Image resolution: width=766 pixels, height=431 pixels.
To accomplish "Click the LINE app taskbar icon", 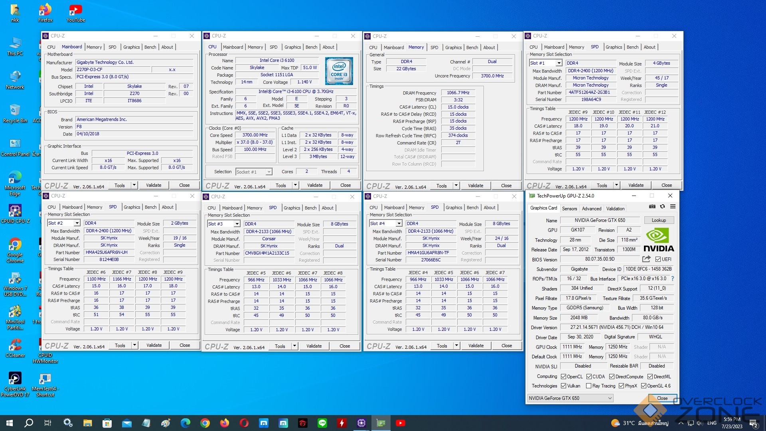I will tap(322, 423).
